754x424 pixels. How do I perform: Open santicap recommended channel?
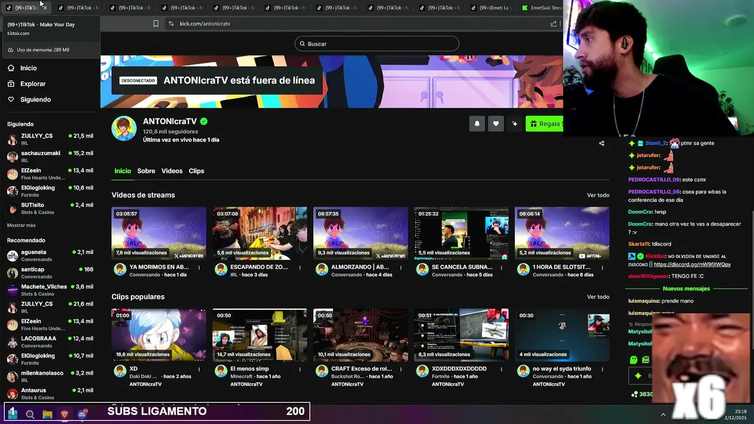[x=49, y=273]
